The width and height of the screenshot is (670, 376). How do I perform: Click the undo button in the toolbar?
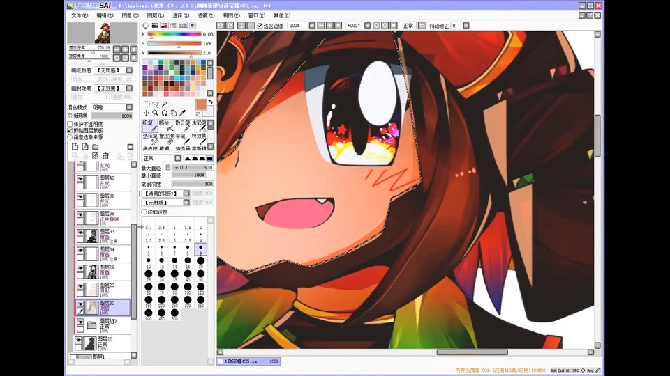pos(221,26)
